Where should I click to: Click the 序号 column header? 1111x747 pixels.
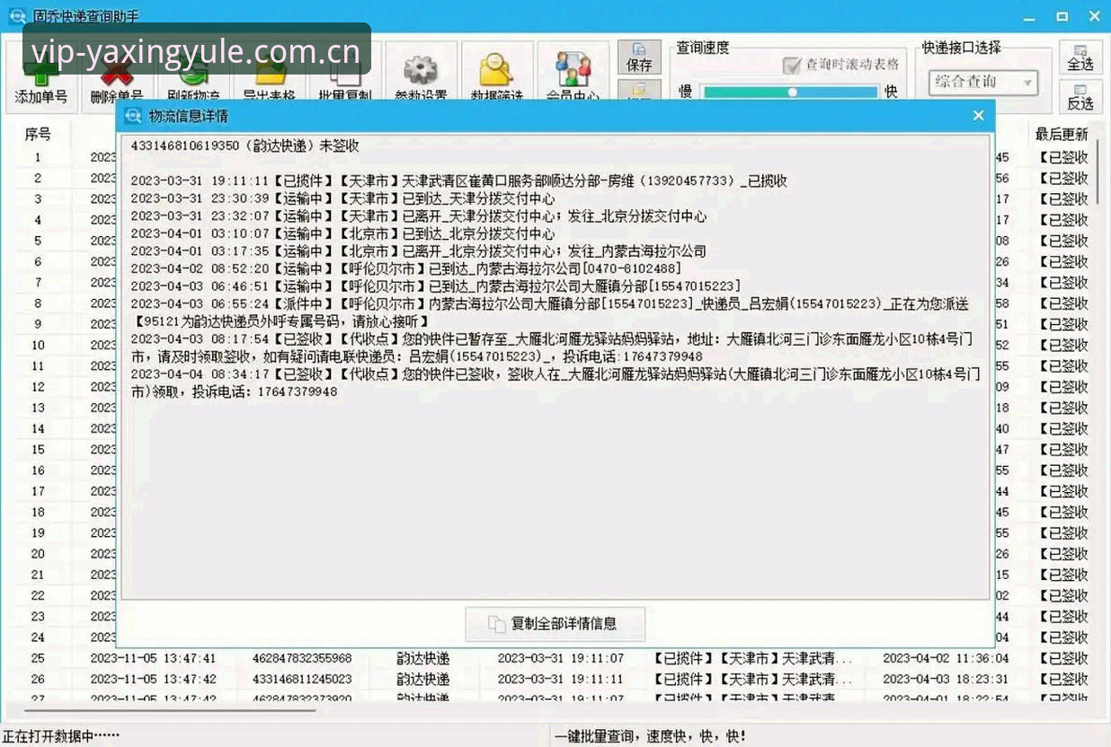click(x=38, y=134)
